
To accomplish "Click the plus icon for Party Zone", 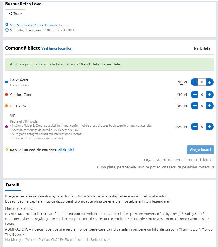I will coord(210,82).
